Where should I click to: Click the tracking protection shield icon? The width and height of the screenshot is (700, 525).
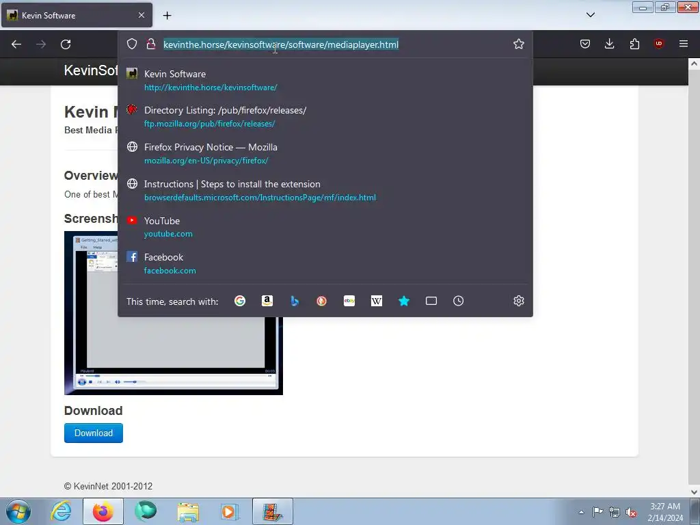tap(132, 44)
